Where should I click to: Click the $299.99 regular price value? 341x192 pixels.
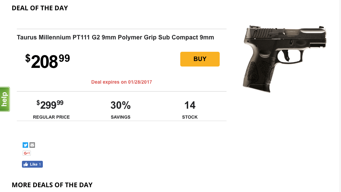pyautogui.click(x=50, y=105)
